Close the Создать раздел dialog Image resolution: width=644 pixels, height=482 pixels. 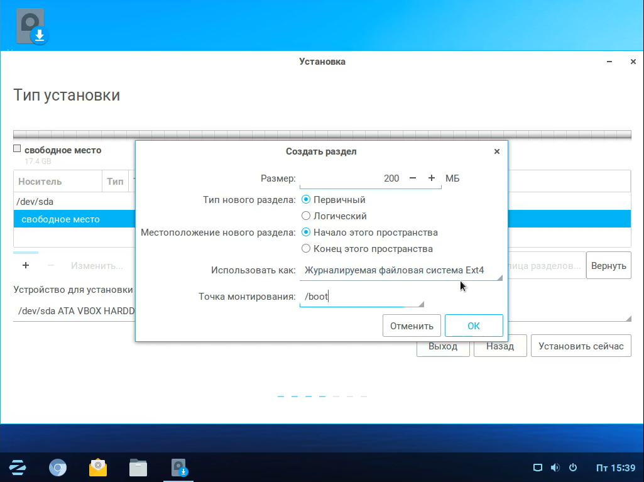click(x=497, y=152)
